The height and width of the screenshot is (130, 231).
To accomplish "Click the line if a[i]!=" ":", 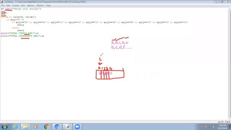I will click(x=15, y=19).
